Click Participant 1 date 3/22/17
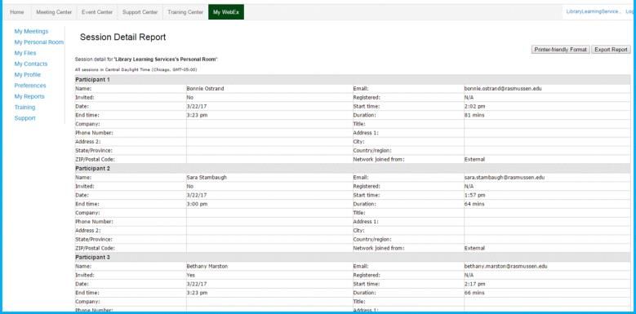This screenshot has height=314, width=636. [x=196, y=107]
